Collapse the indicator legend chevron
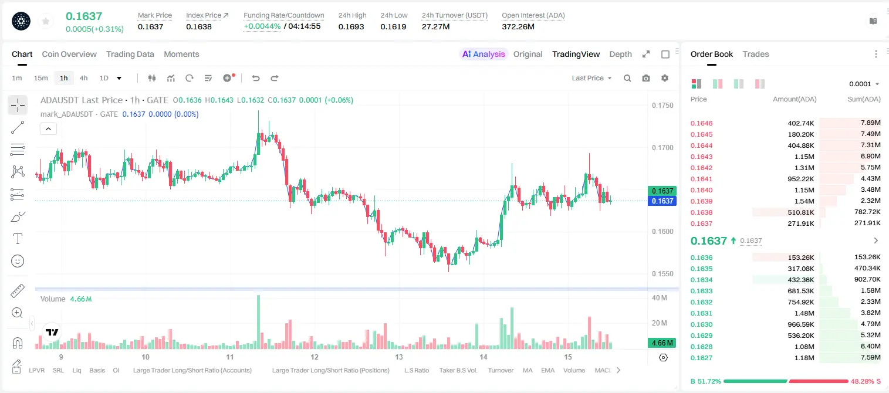The height and width of the screenshot is (393, 889). (48, 128)
